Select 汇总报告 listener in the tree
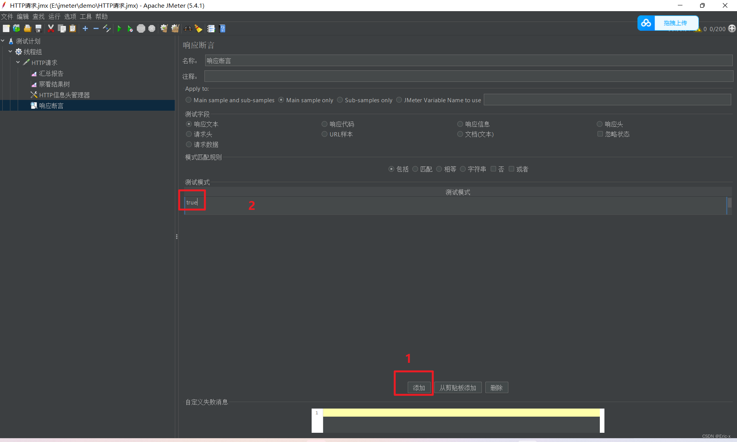The height and width of the screenshot is (442, 737). tap(51, 73)
